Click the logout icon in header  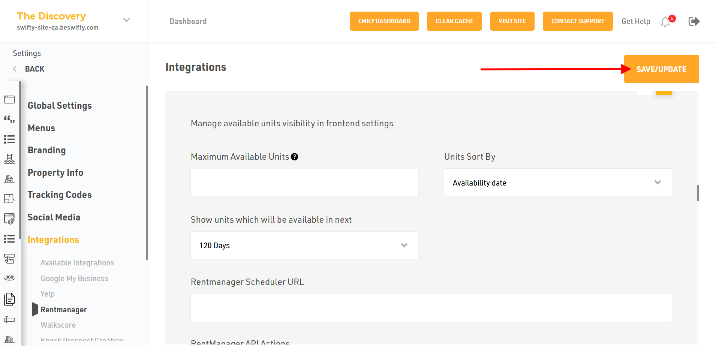pos(694,21)
